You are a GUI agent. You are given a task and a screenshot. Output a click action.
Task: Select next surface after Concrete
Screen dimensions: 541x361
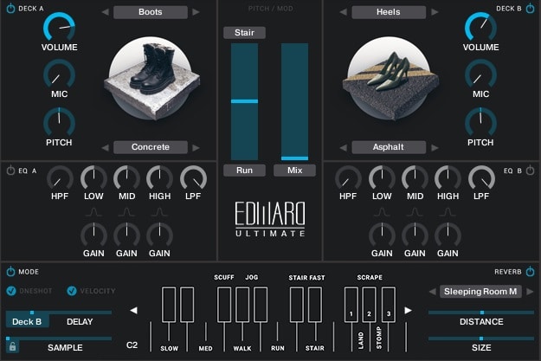tap(196, 147)
